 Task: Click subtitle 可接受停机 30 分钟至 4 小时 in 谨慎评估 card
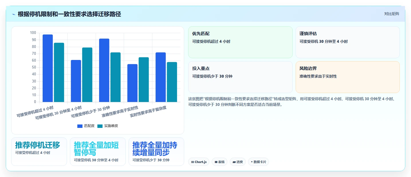click(324, 41)
